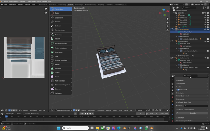Toggle the Schwerkraft checkbox
This screenshot has height=131, width=210.
(x=178, y=90)
